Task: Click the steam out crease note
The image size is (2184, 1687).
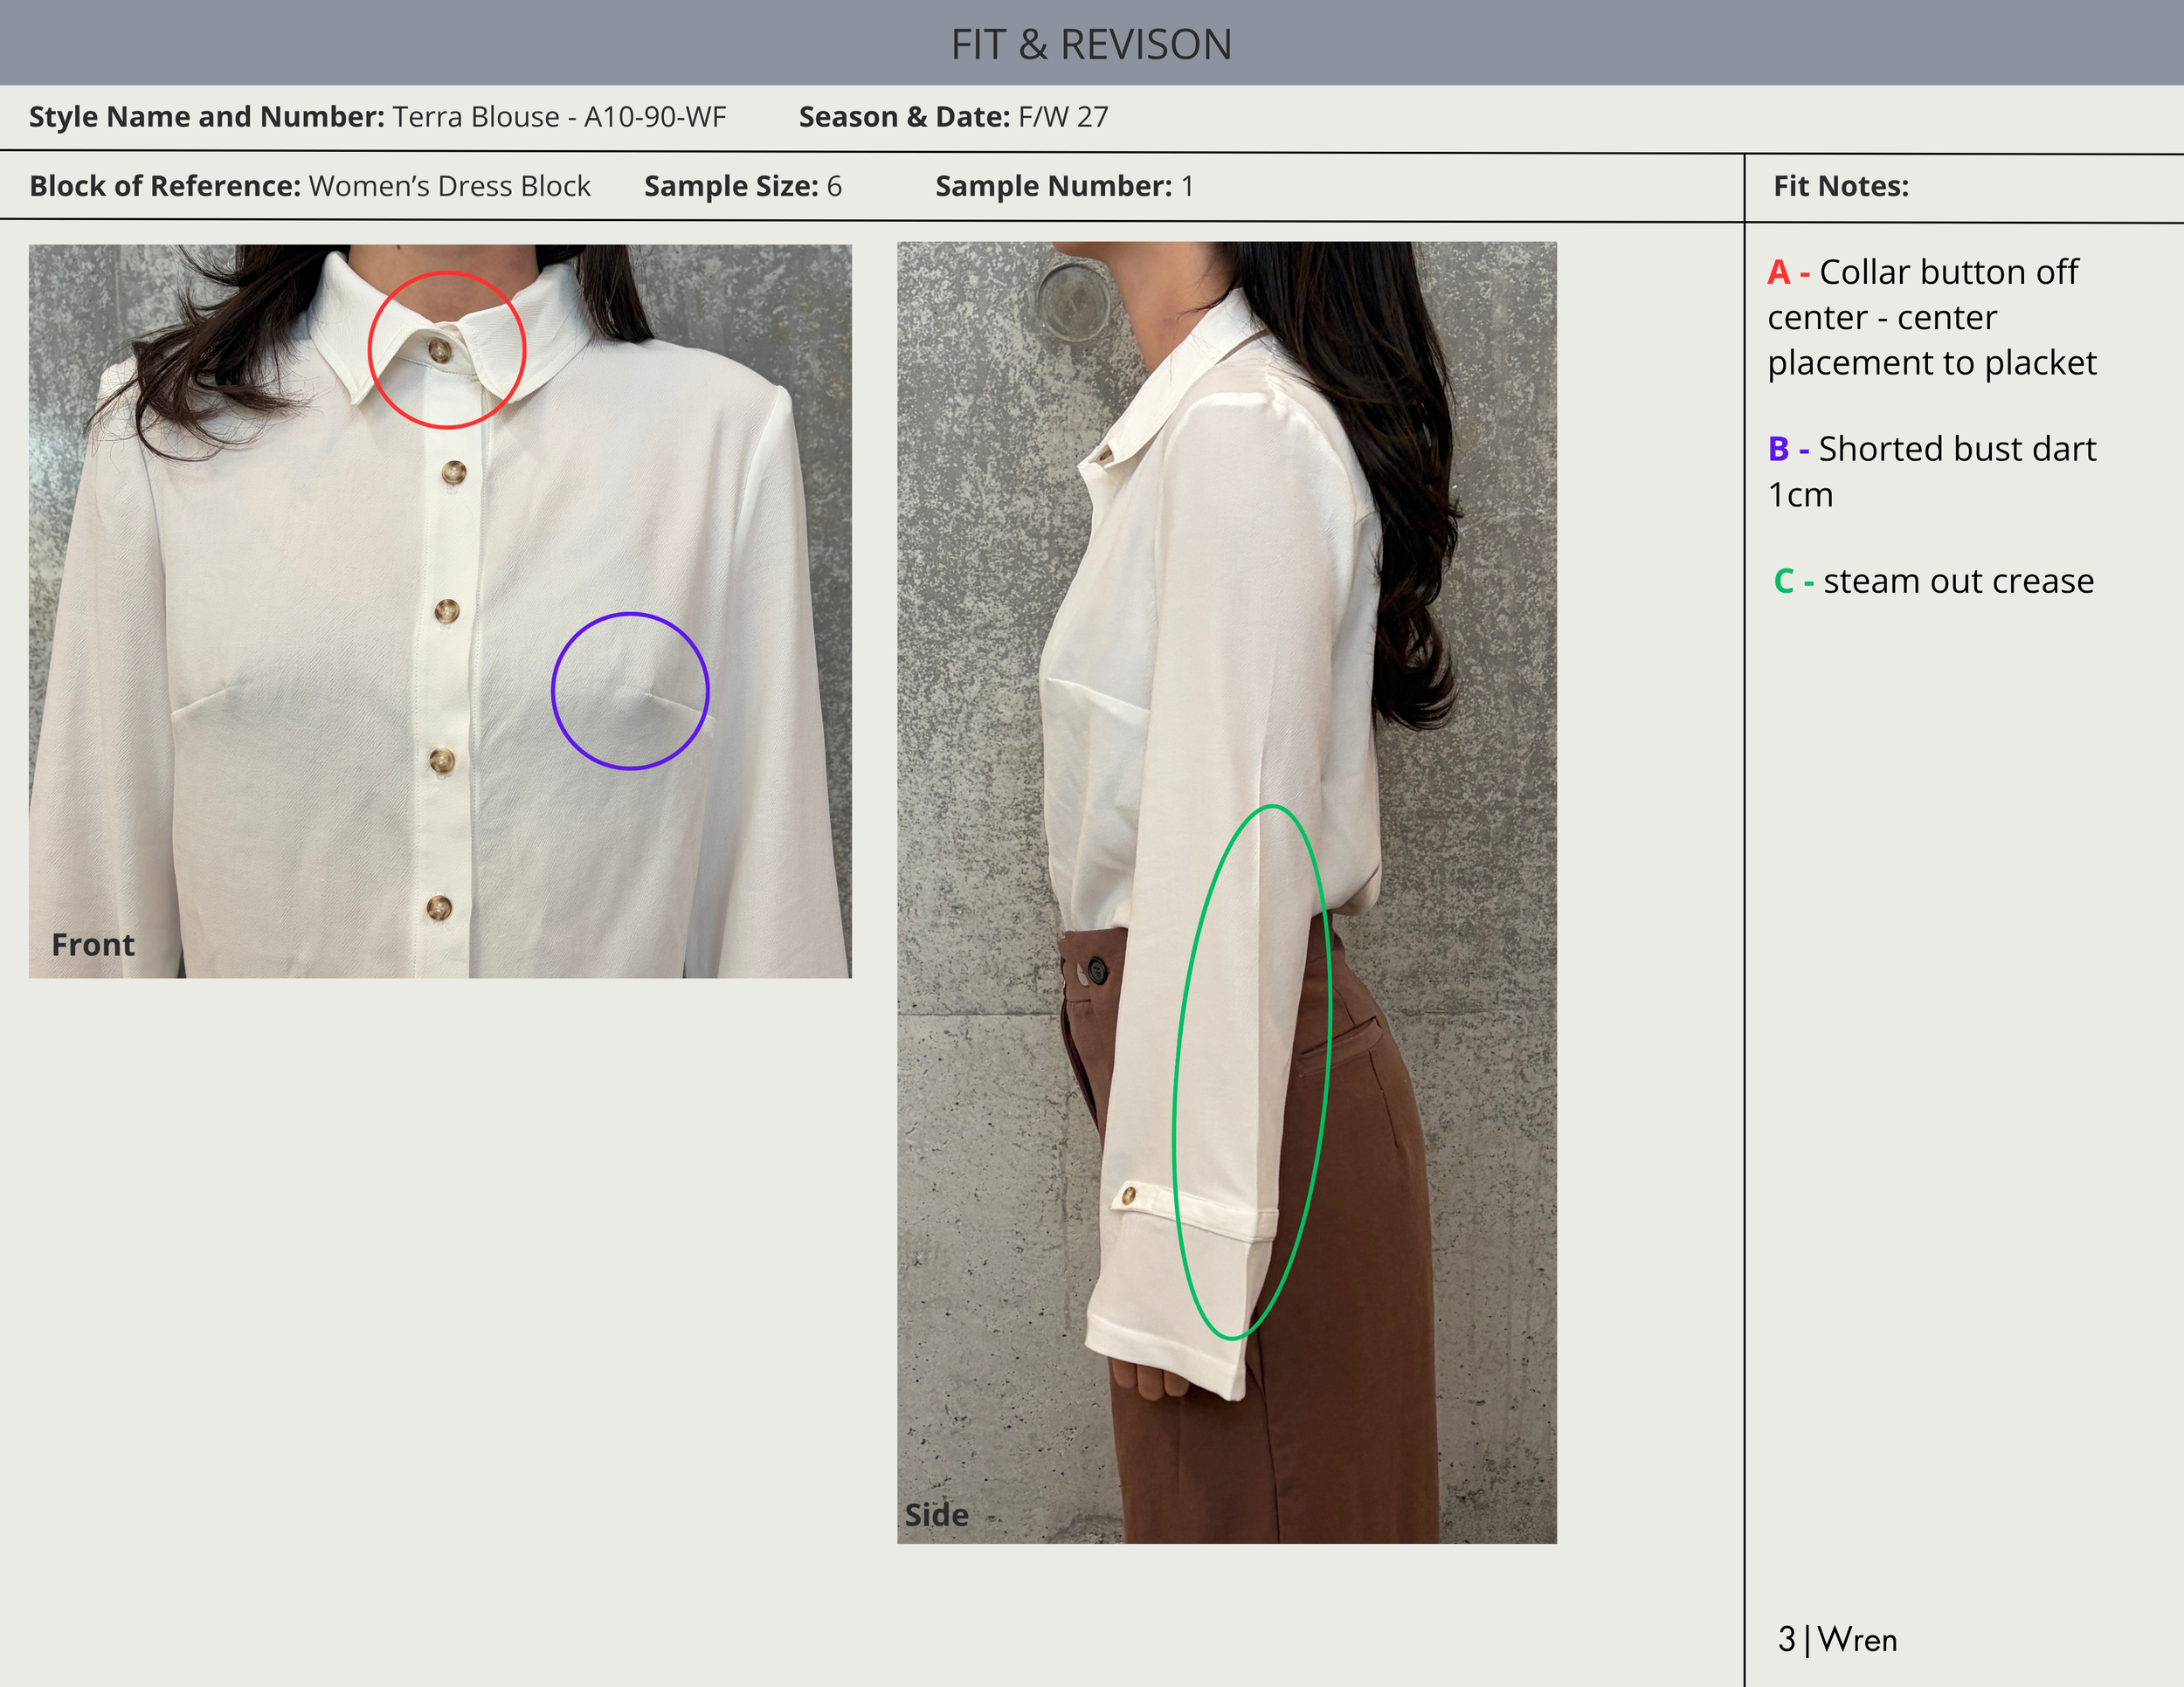Action: pyautogui.click(x=1957, y=581)
